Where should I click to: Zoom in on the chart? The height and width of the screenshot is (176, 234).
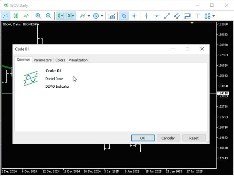tap(38, 16)
